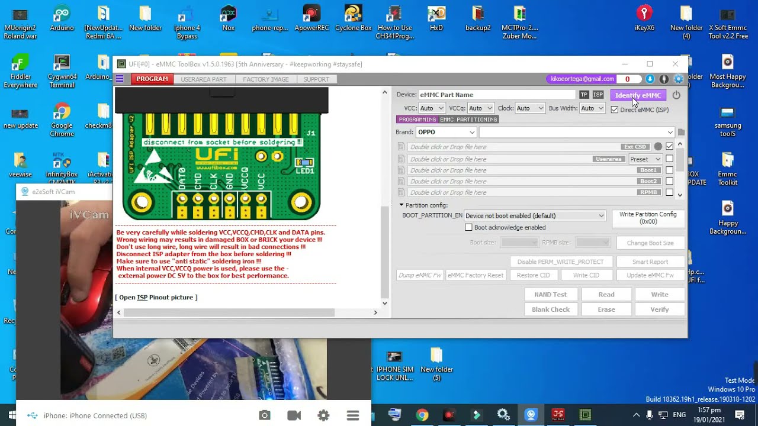Uncheck the Ext CSD row checkbox
The image size is (758, 426).
pyautogui.click(x=669, y=147)
